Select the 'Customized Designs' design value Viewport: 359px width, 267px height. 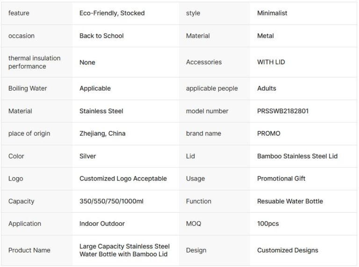pos(287,250)
